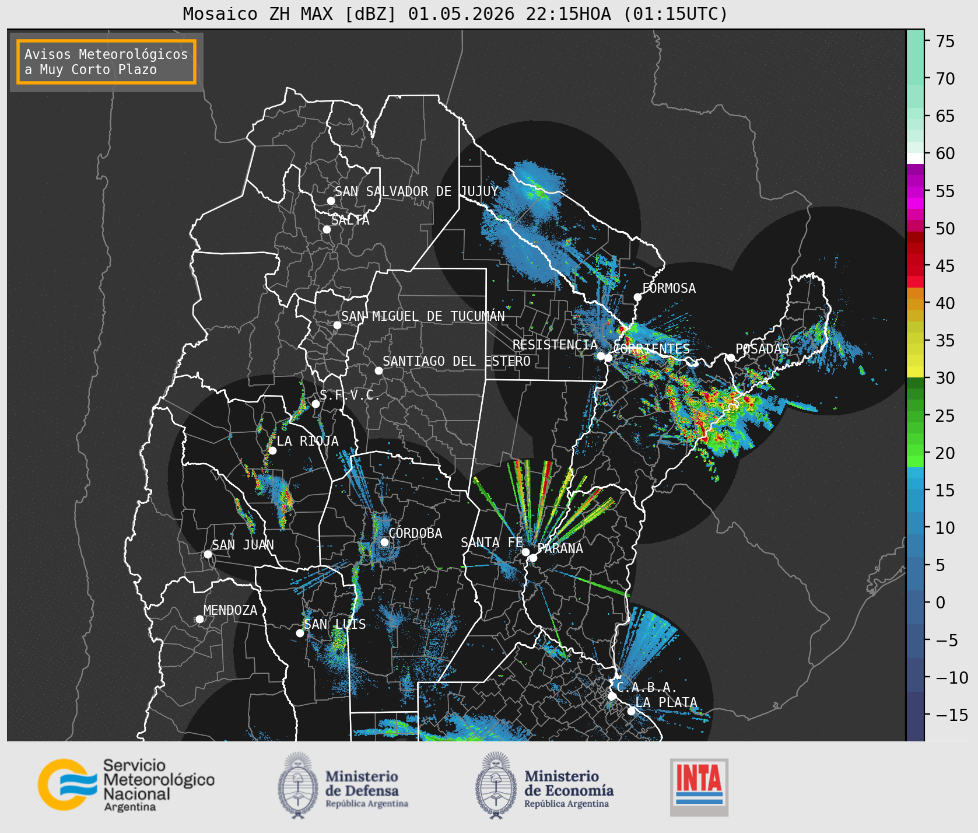Click the Posadas city marker dot
The width and height of the screenshot is (978, 833).
[731, 358]
